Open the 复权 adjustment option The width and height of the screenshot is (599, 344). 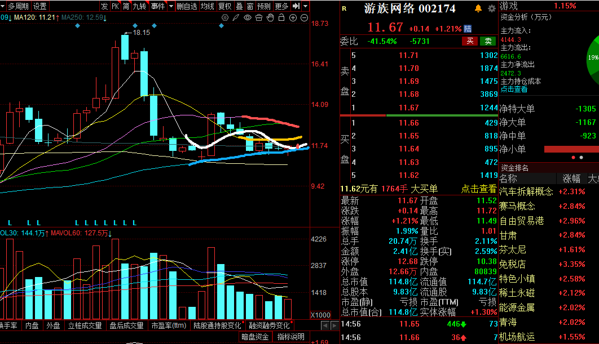pyautogui.click(x=225, y=6)
